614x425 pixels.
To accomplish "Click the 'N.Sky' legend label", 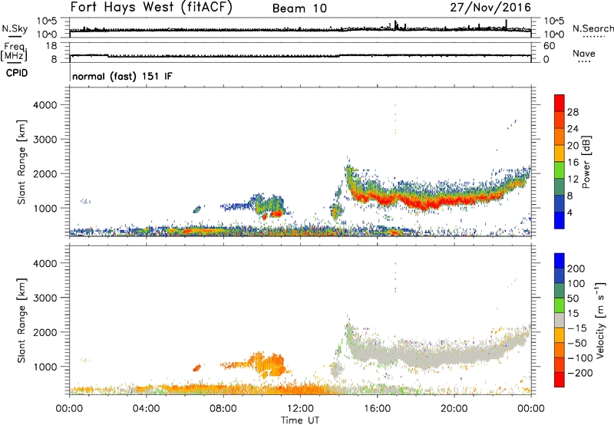I will [x=15, y=28].
